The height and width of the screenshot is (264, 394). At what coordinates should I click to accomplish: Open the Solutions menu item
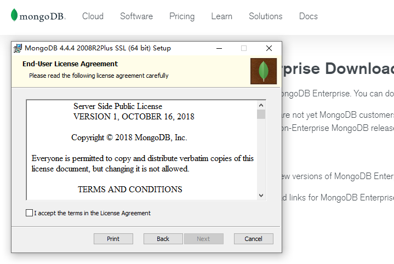click(x=266, y=16)
